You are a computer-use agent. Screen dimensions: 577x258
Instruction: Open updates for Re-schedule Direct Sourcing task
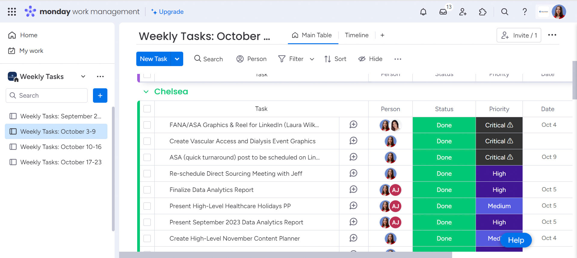pos(353,173)
